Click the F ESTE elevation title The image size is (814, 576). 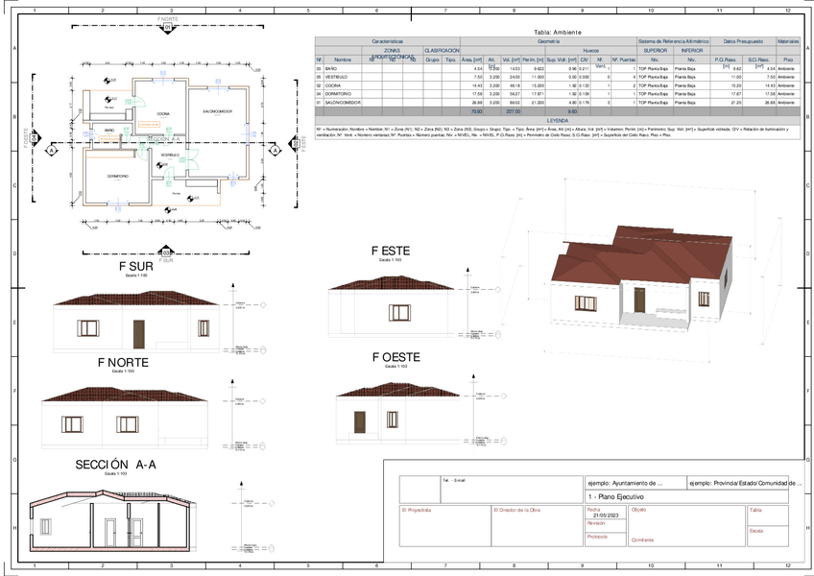(391, 251)
